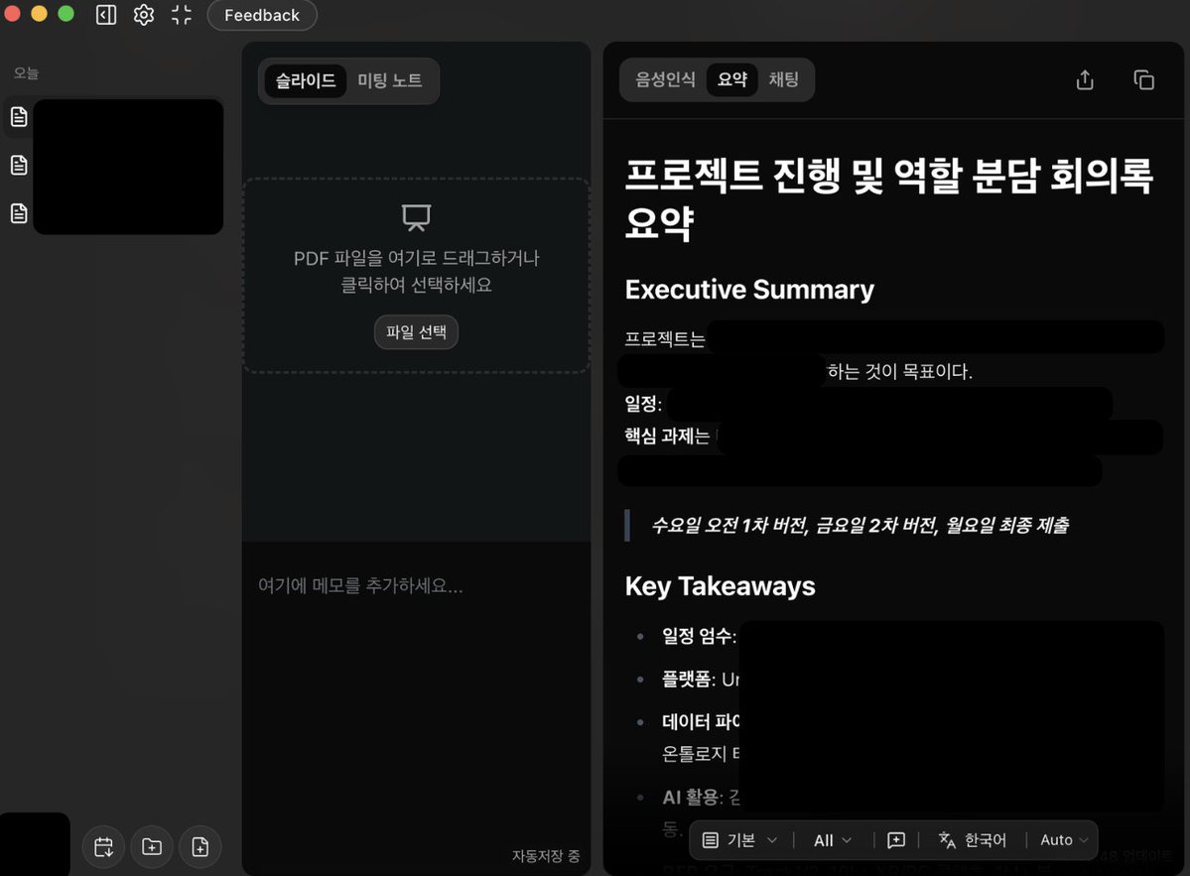Click the macOS green fullscreen button
The width and height of the screenshot is (1190, 876).
click(66, 14)
